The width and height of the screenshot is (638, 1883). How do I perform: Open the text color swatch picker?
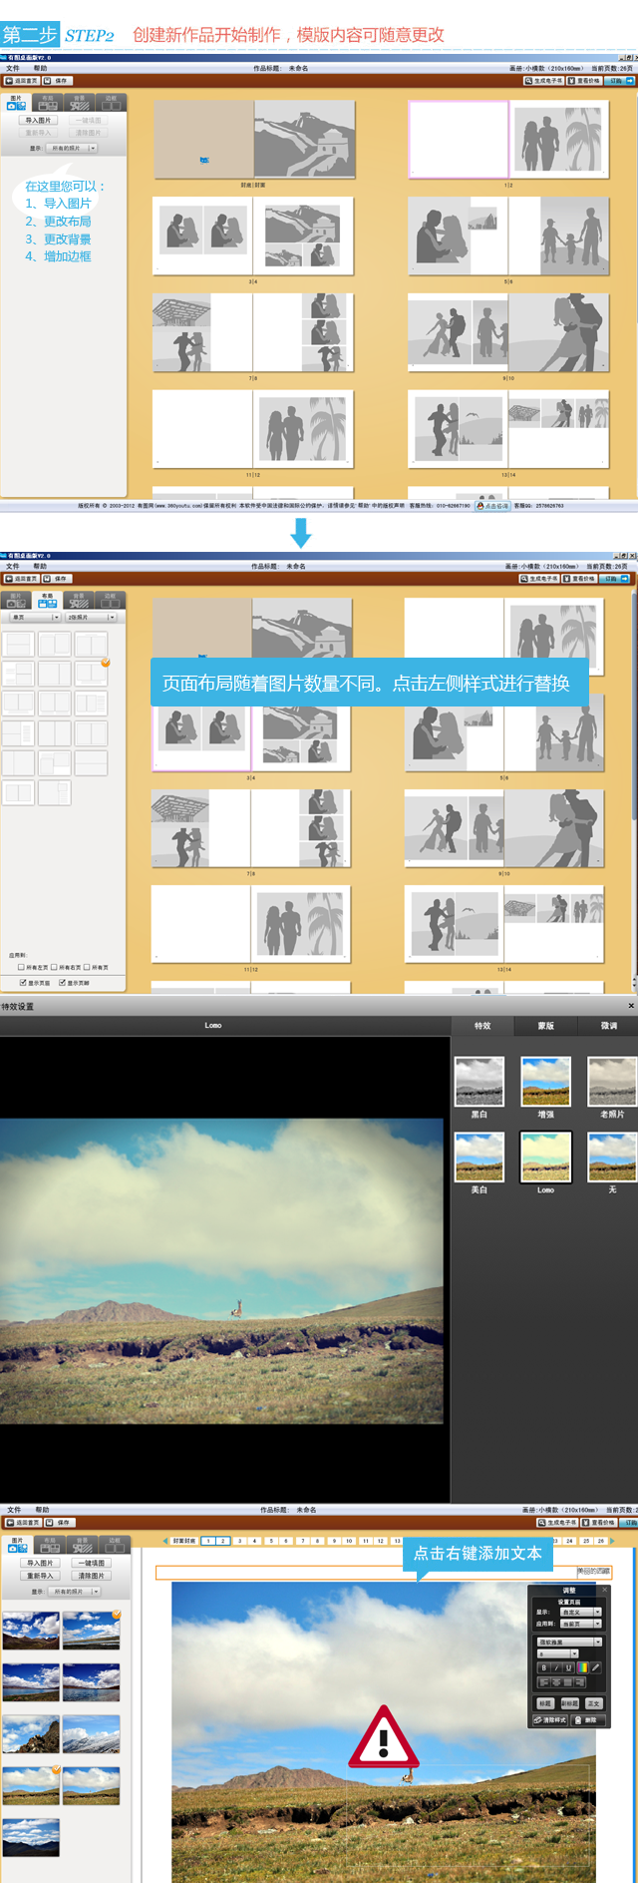tap(583, 1667)
